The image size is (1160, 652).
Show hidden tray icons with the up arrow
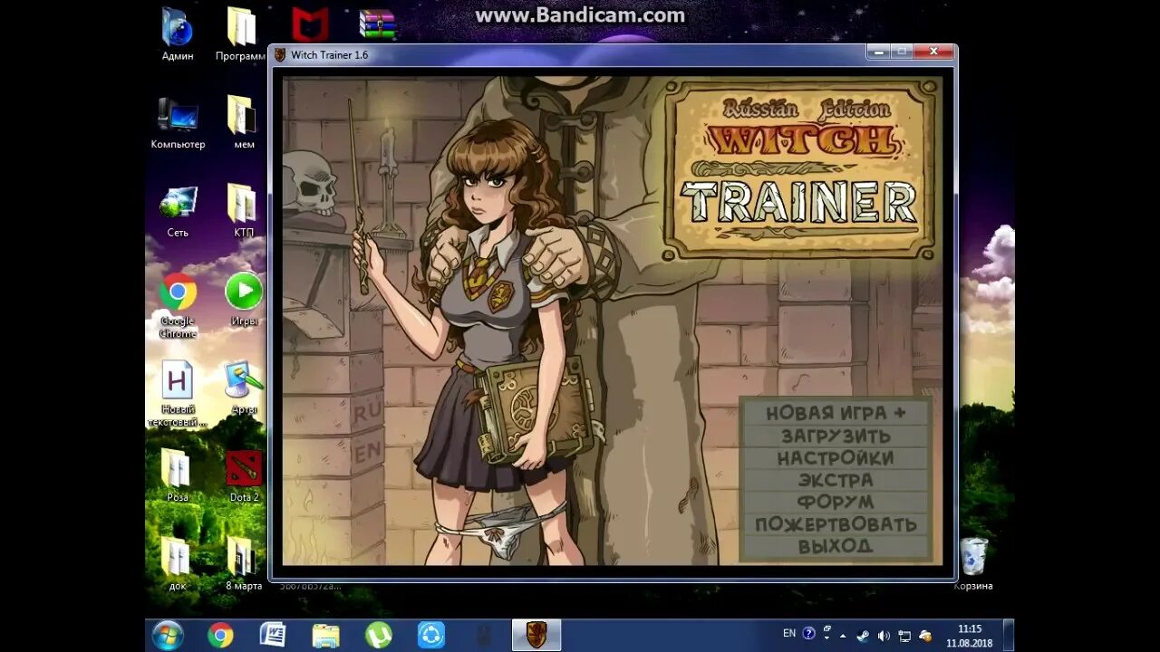(x=842, y=635)
